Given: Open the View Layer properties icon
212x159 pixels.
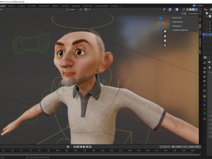Looking at the screenshot, I should pyautogui.click(x=204, y=77).
